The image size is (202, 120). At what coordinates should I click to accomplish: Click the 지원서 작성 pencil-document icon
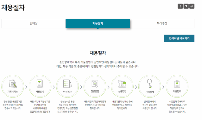[13, 83]
